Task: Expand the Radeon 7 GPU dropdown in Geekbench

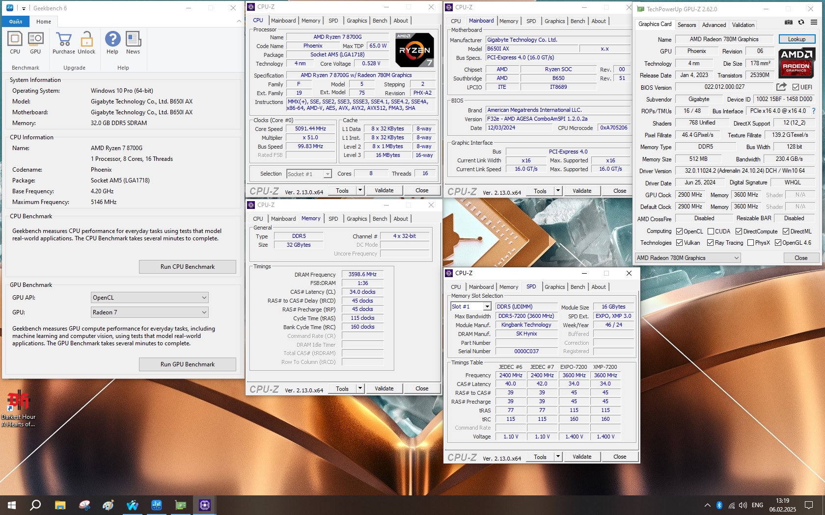Action: (x=150, y=312)
